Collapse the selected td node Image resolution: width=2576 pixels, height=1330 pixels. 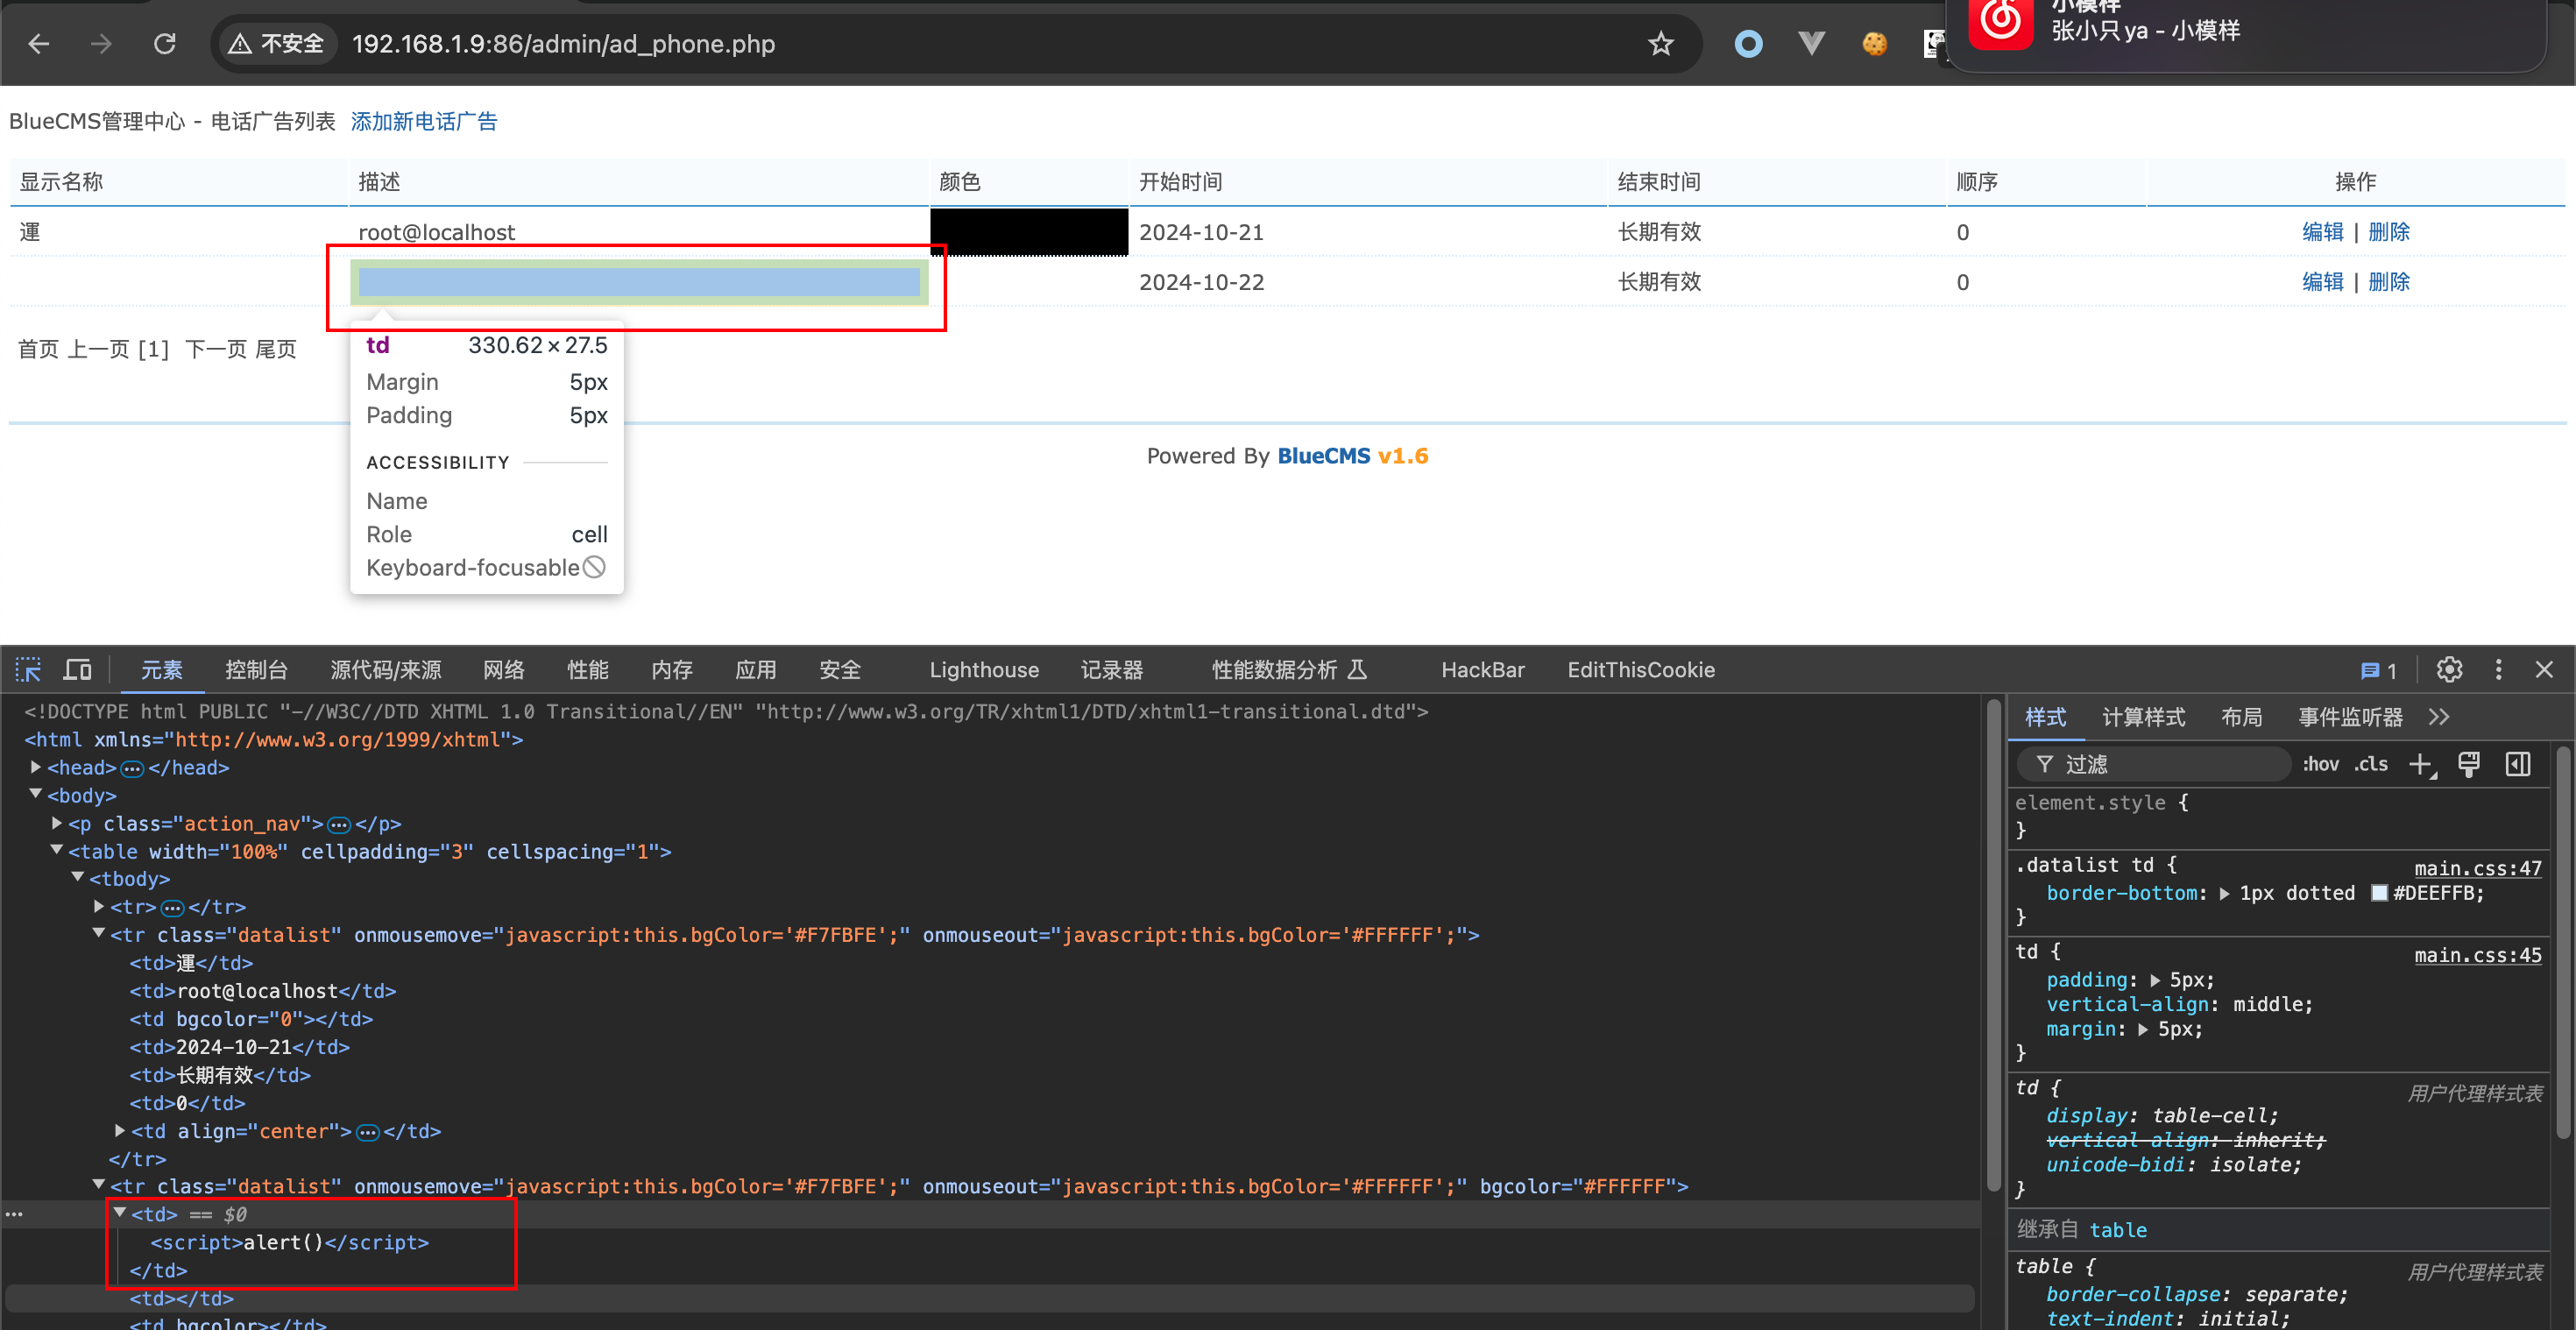120,1213
